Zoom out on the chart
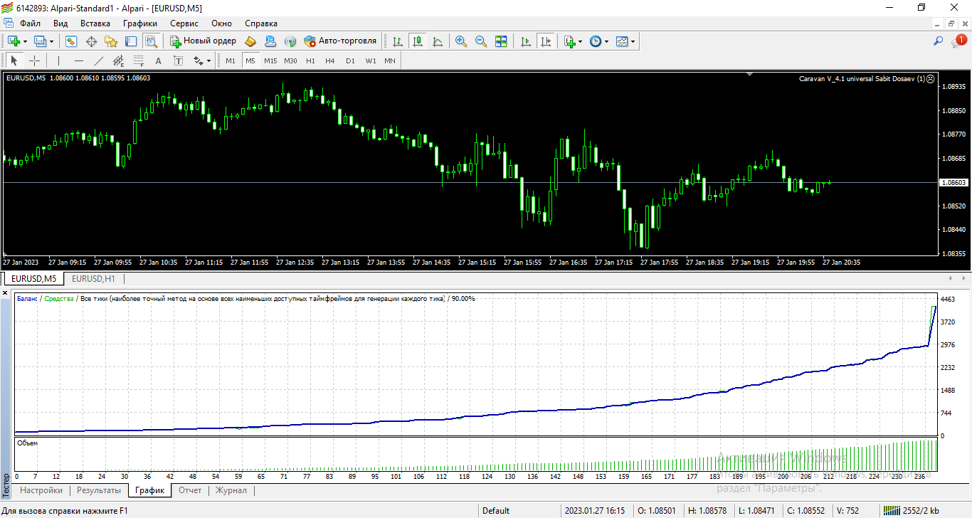The image size is (972, 518). pos(481,41)
